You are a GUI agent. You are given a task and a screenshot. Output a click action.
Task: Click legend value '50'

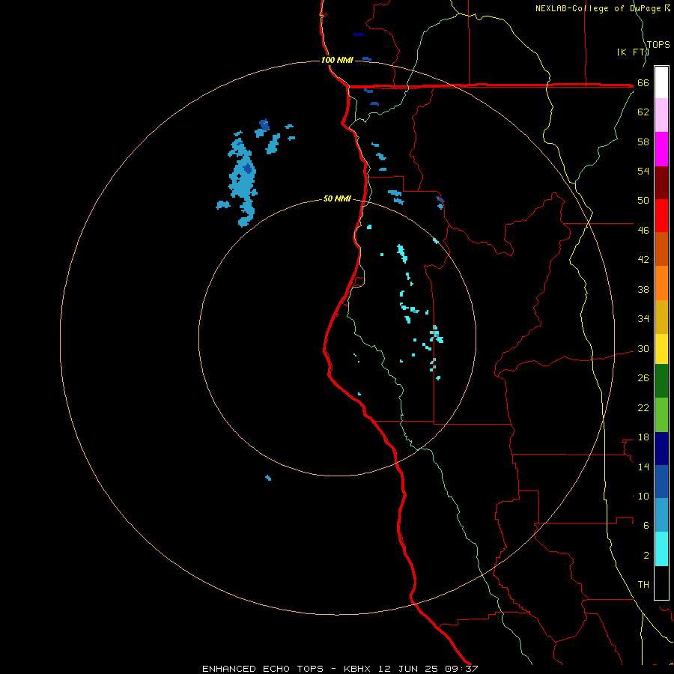click(643, 201)
